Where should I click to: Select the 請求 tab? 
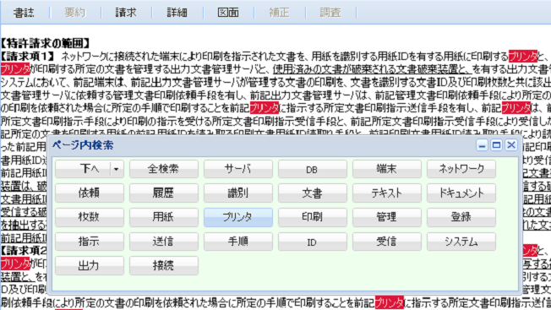click(x=126, y=13)
